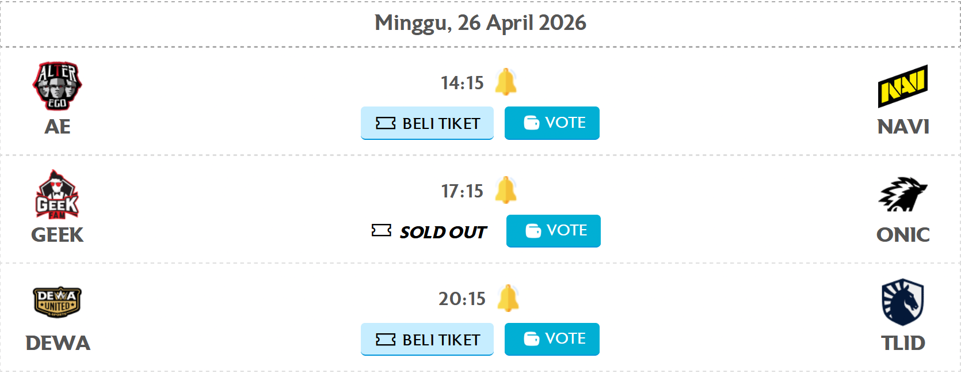This screenshot has height=373, width=961.
Task: Click the wallet icon inside the top VOTE button
Action: click(532, 123)
